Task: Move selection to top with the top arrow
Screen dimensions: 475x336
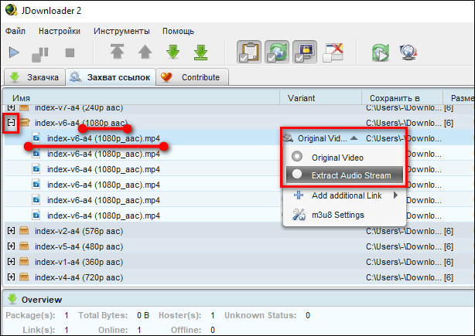Action: pyautogui.click(x=118, y=52)
